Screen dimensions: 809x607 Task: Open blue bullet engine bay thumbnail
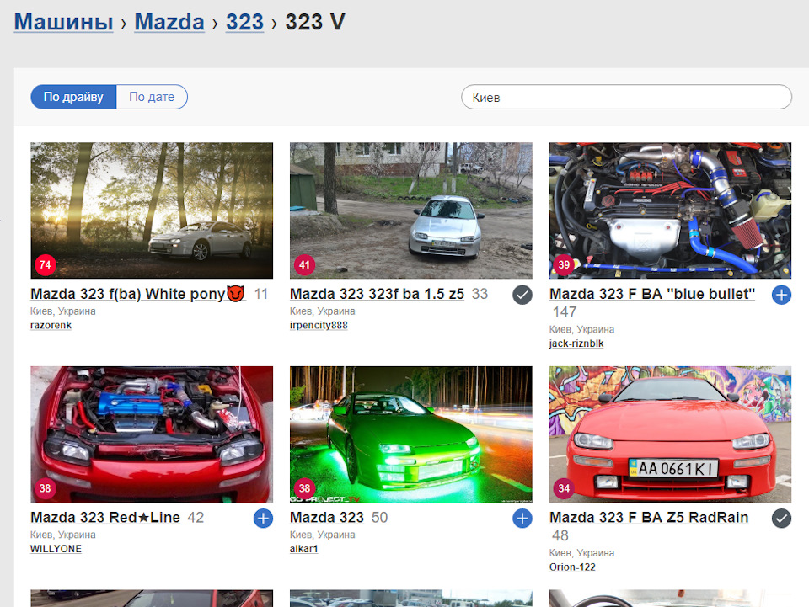coord(670,210)
